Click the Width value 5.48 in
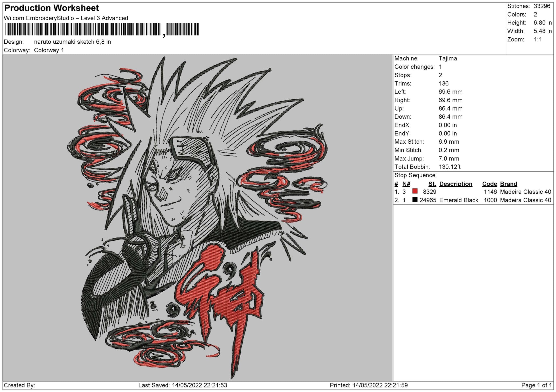The width and height of the screenshot is (556, 392). pos(543,31)
